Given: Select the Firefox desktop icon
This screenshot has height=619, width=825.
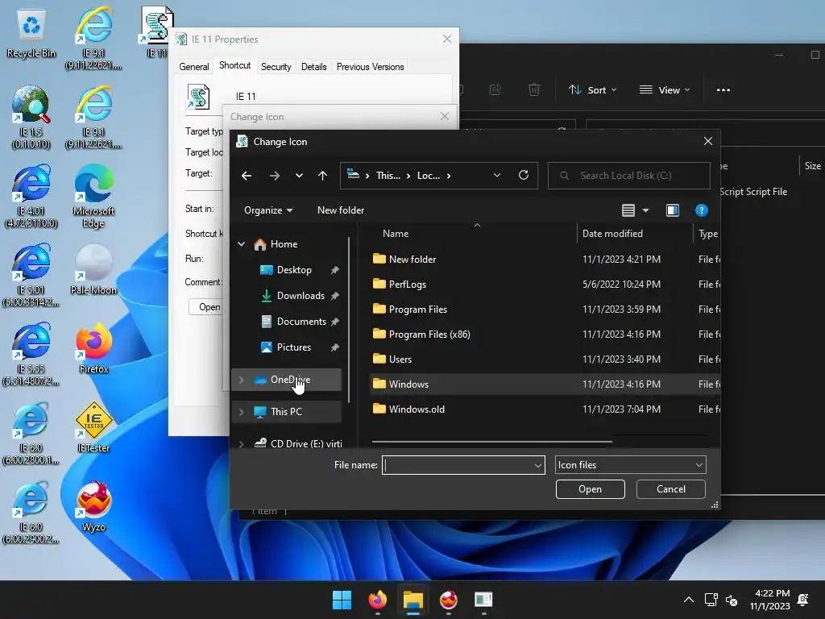Looking at the screenshot, I should click(x=93, y=347).
